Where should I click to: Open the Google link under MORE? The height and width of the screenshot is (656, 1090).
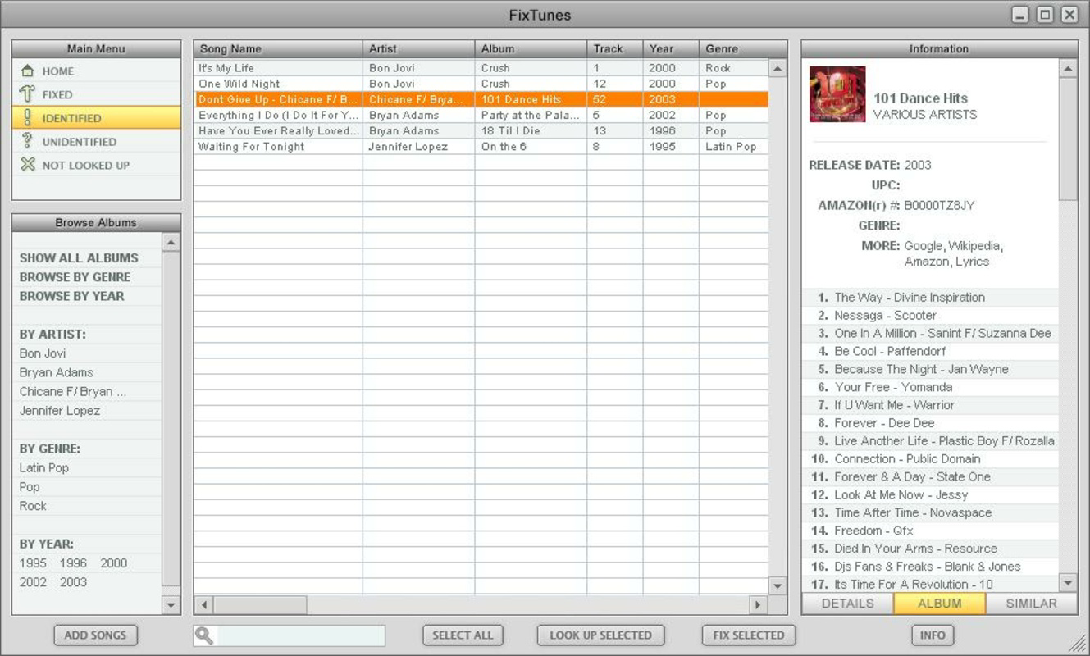[x=924, y=246]
